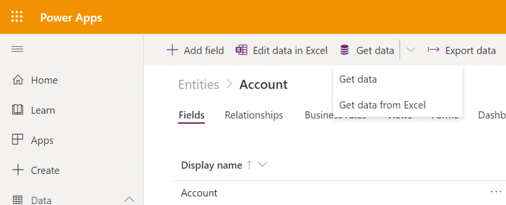Sort by the Display name up arrow
Screen dimensions: 506x205
(x=249, y=165)
